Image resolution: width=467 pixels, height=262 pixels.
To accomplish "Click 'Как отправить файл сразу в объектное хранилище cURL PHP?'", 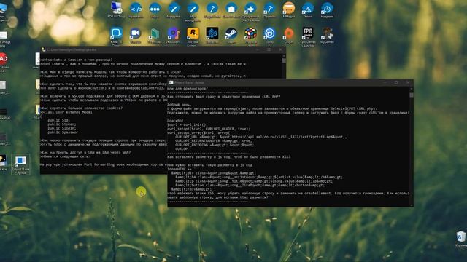I will 224,97.
